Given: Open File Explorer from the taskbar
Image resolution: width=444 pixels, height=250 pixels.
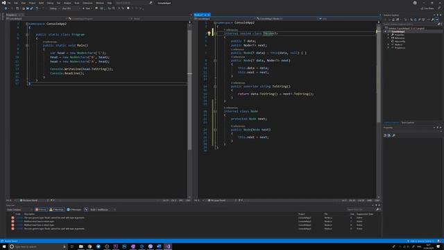Looking at the screenshot, I should (81, 247).
